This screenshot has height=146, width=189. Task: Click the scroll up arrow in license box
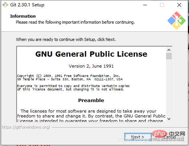click(x=169, y=50)
